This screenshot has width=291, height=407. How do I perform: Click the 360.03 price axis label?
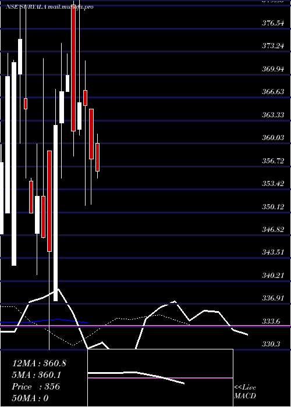pos(273,138)
